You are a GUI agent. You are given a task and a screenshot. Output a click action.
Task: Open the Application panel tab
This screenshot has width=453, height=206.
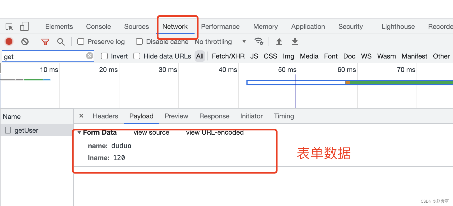[x=308, y=27]
